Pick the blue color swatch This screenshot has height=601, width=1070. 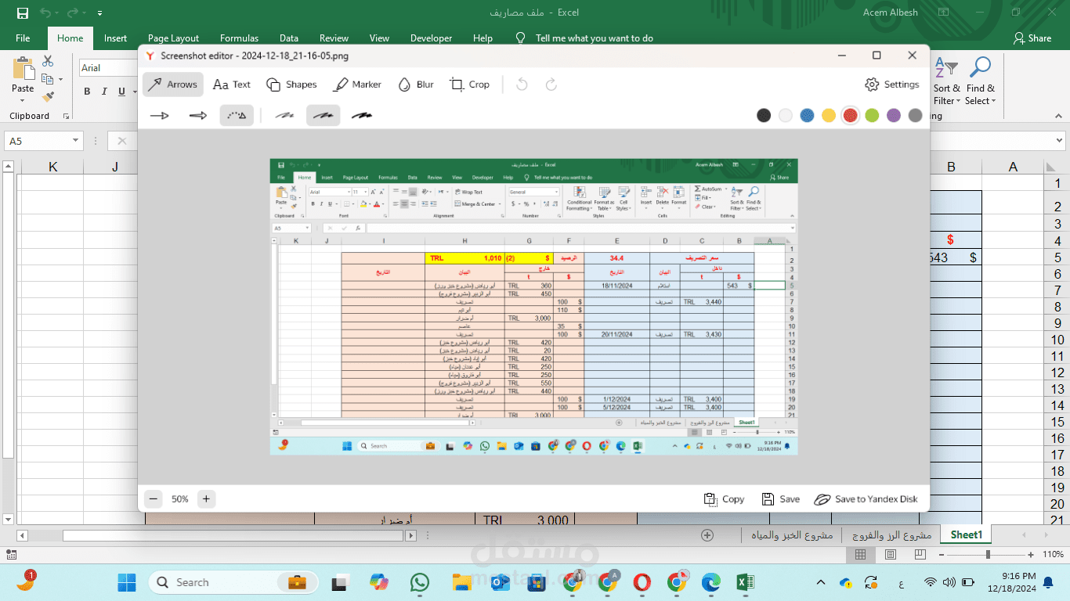[807, 116]
